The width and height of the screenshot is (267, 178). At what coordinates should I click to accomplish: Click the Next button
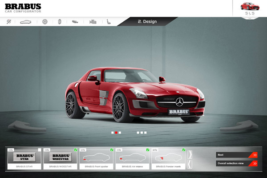(x=237, y=155)
